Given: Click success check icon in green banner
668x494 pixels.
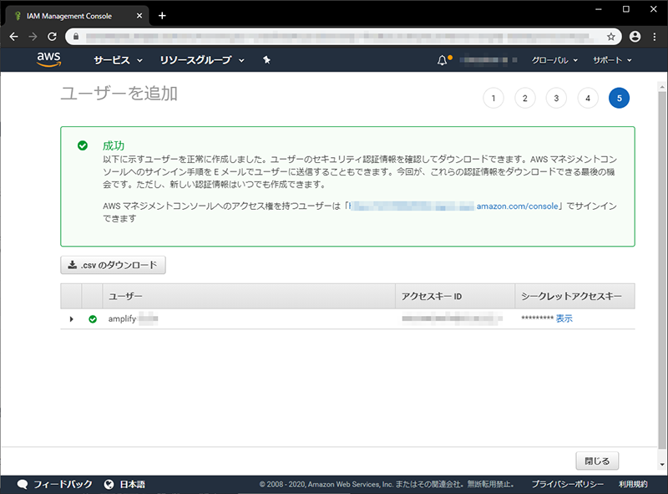Looking at the screenshot, I should pyautogui.click(x=83, y=146).
